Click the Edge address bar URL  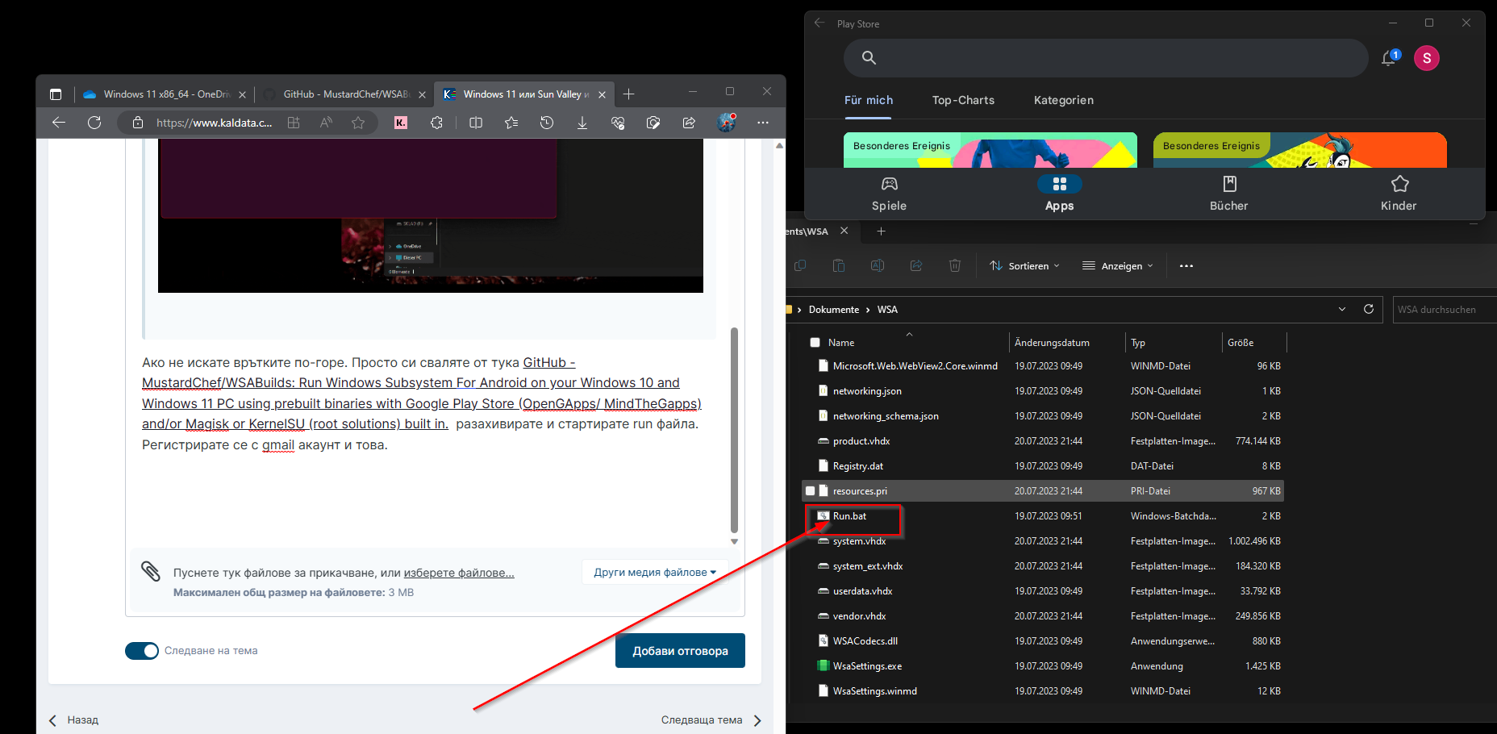(214, 123)
